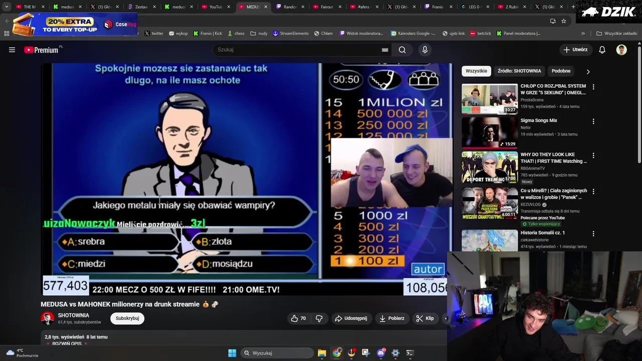Expand description via ROZWIŃ OPIS

pos(67,343)
